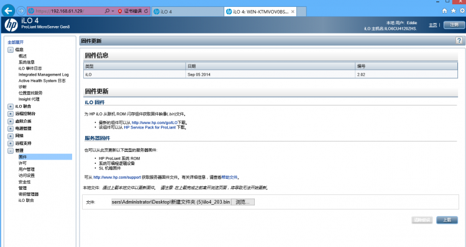Click the 编号 column header
Screen dimensions: 466x247
point(406,66)
